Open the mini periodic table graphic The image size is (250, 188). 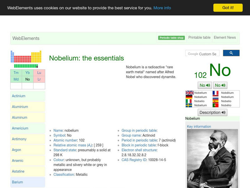point(26,59)
